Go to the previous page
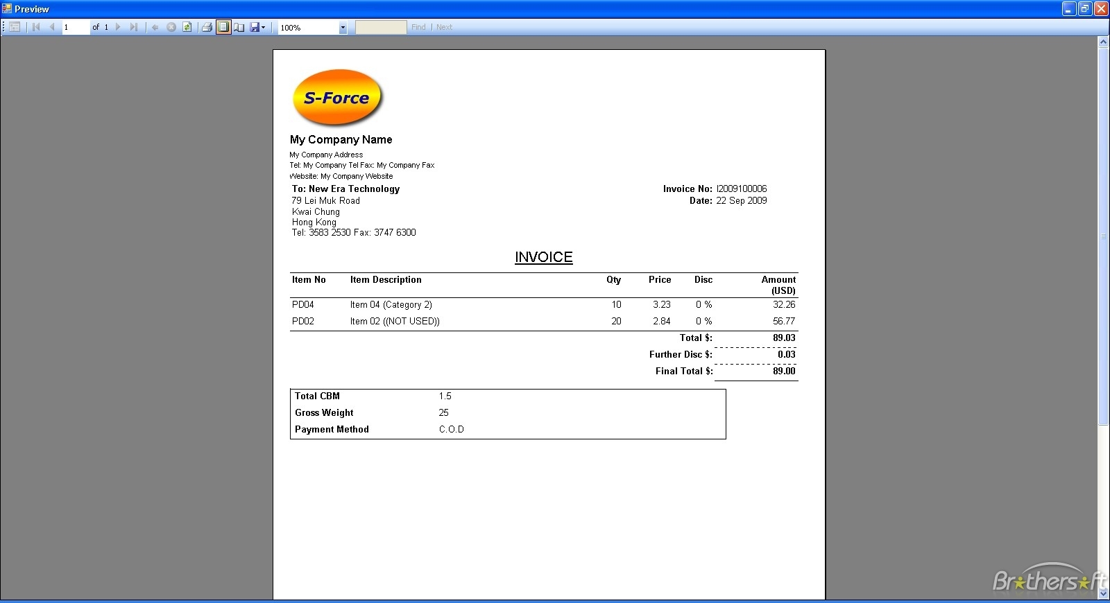 (x=52, y=27)
